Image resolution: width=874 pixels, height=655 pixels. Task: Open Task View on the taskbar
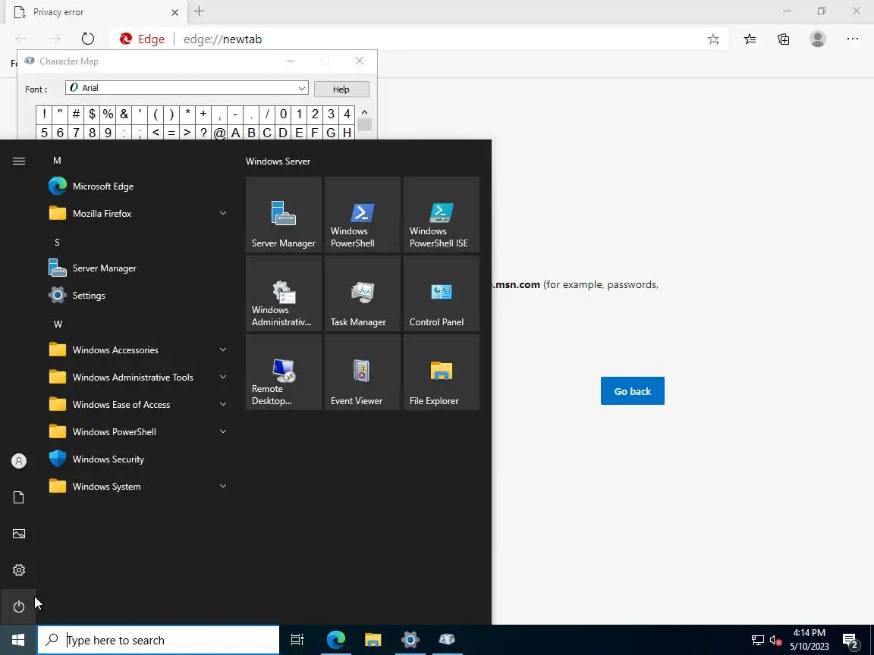click(x=297, y=640)
